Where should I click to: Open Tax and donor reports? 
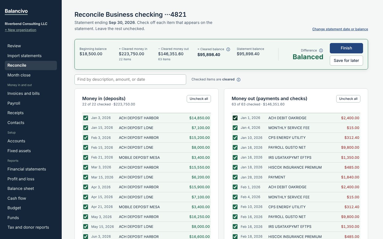31,227
